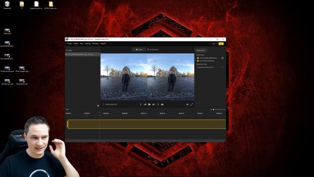Viewport: 314px width, 177px height.
Task: Jump to the previous frame
Action: click(145, 104)
